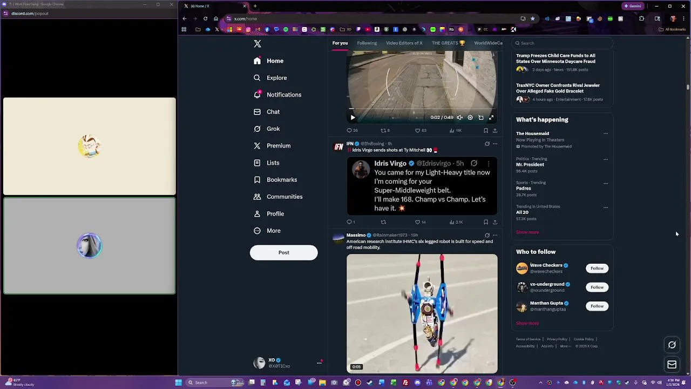Open Gemini in Chrome title bar
Image resolution: width=691 pixels, height=389 pixels.
click(x=633, y=6)
